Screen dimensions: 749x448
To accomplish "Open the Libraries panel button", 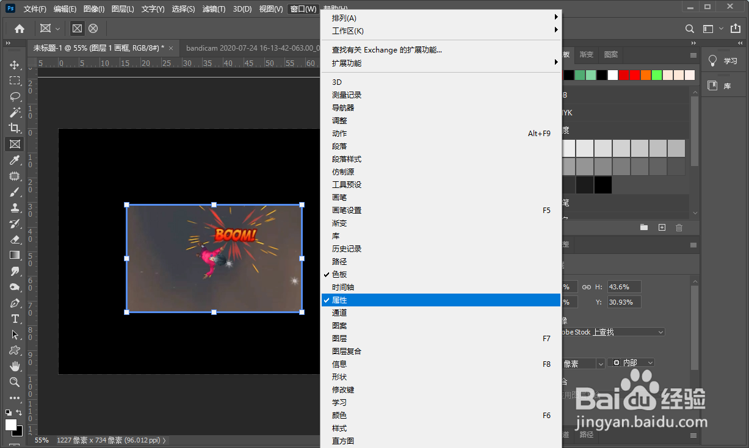I will (725, 86).
